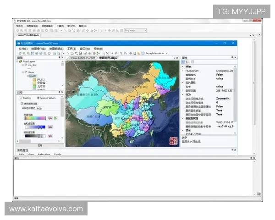Click the diamond-shaped icon left of Google terrain

pyautogui.click(x=131, y=53)
